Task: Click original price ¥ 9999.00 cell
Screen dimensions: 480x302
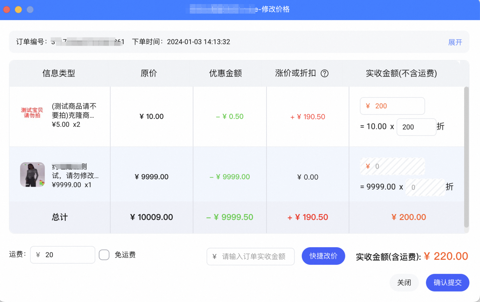Action: pos(152,177)
